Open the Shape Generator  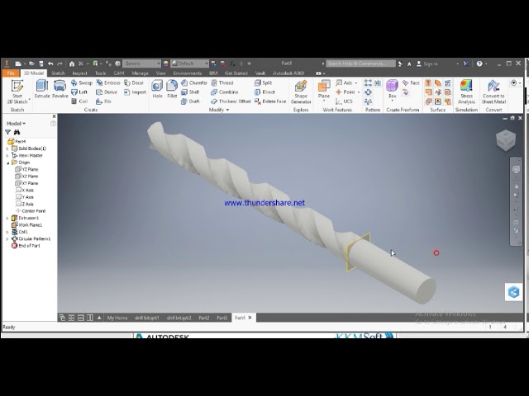click(301, 92)
